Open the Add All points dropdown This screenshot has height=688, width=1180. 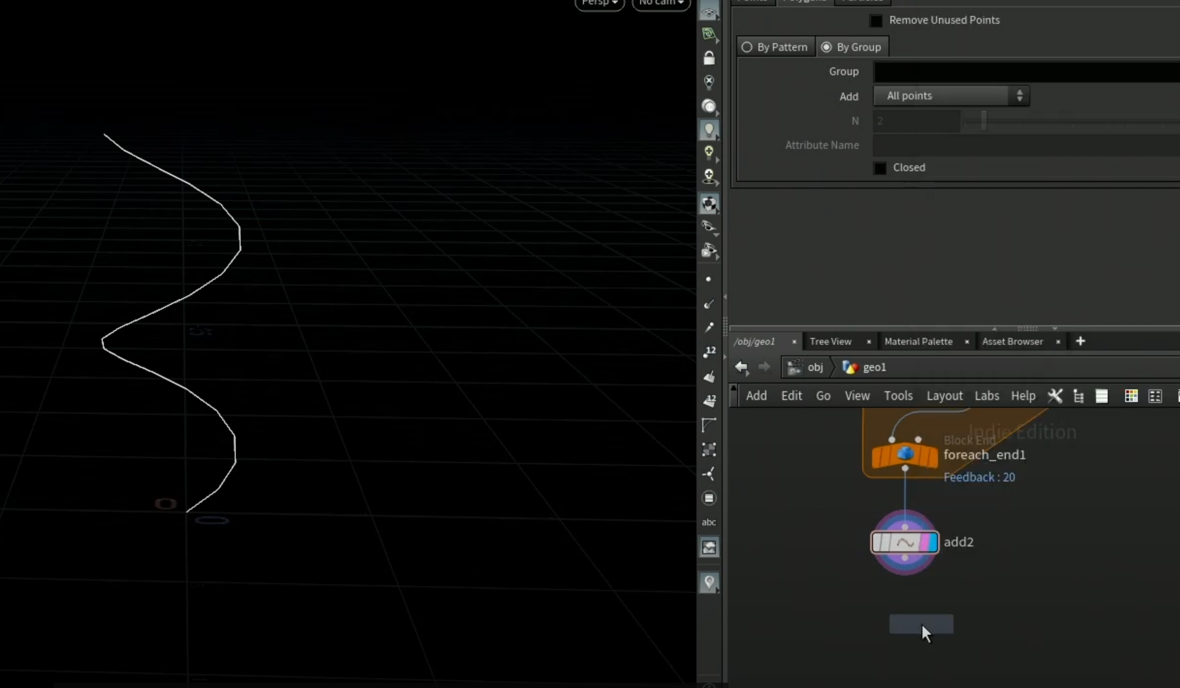point(951,96)
